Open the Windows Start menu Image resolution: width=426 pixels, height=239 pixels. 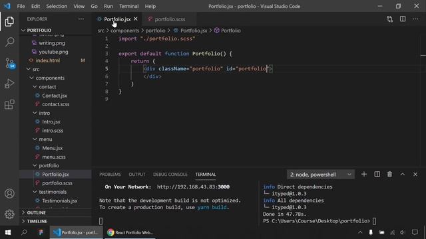pos(8,232)
